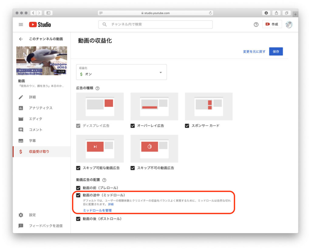This screenshot has height=250, width=311.
Task: Go back using the arrow beside このチャンネルの動画
Action: click(21, 39)
